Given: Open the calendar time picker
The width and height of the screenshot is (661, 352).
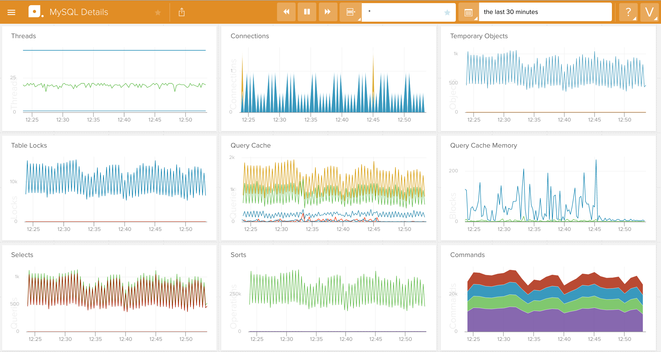Looking at the screenshot, I should pos(468,12).
